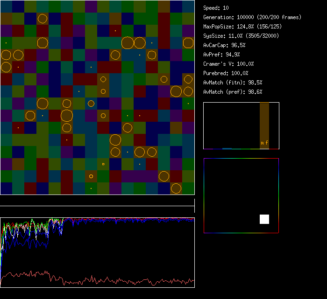This screenshot has width=327, height=299.
Task: Click the AvMatch (fitn) 98.5% line
Action: (233, 83)
